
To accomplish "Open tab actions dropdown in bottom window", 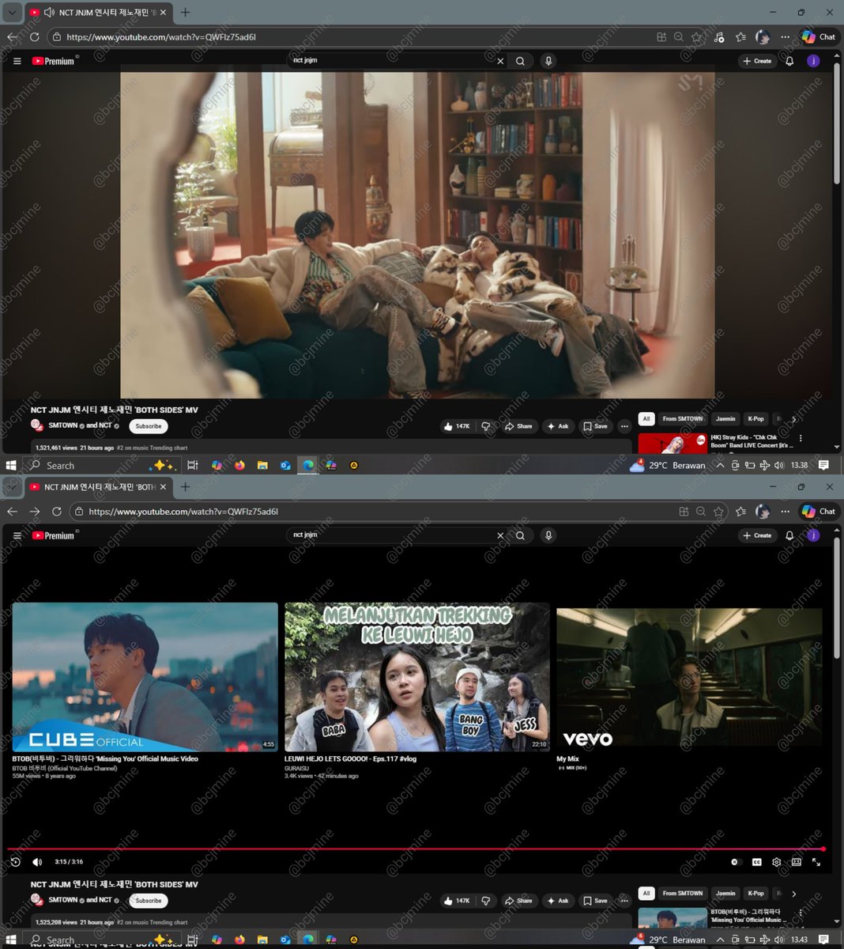I will pos(12,487).
